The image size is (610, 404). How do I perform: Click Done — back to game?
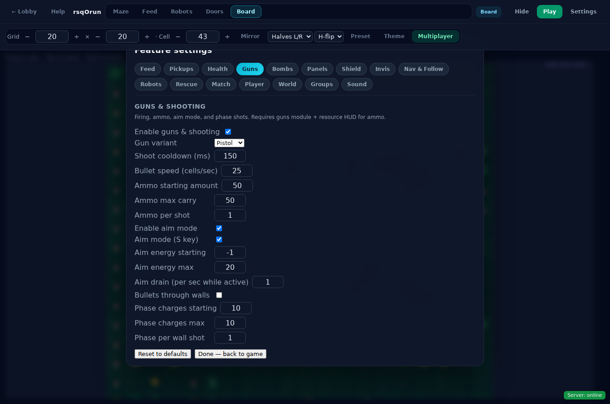point(231,354)
